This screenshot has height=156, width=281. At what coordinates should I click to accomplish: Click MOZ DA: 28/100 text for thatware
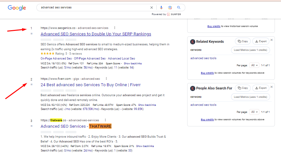pyautogui.click(x=54, y=146)
